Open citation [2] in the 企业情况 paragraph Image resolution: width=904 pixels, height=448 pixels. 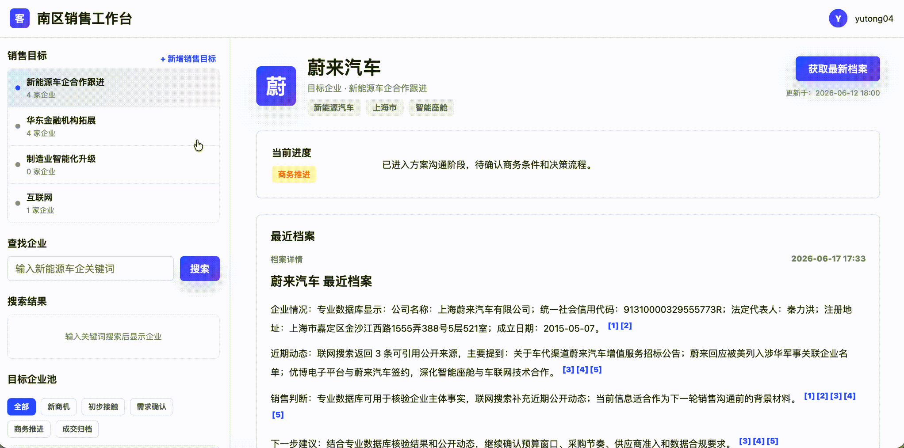[626, 326]
